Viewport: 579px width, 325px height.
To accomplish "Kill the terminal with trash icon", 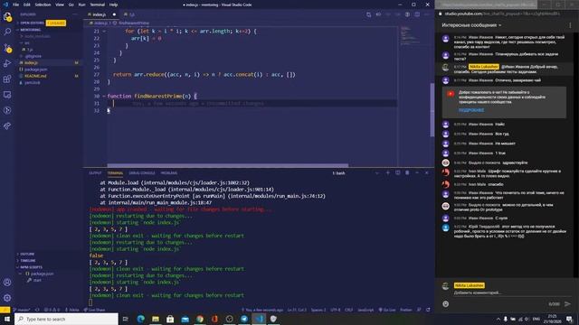I will coord(407,172).
